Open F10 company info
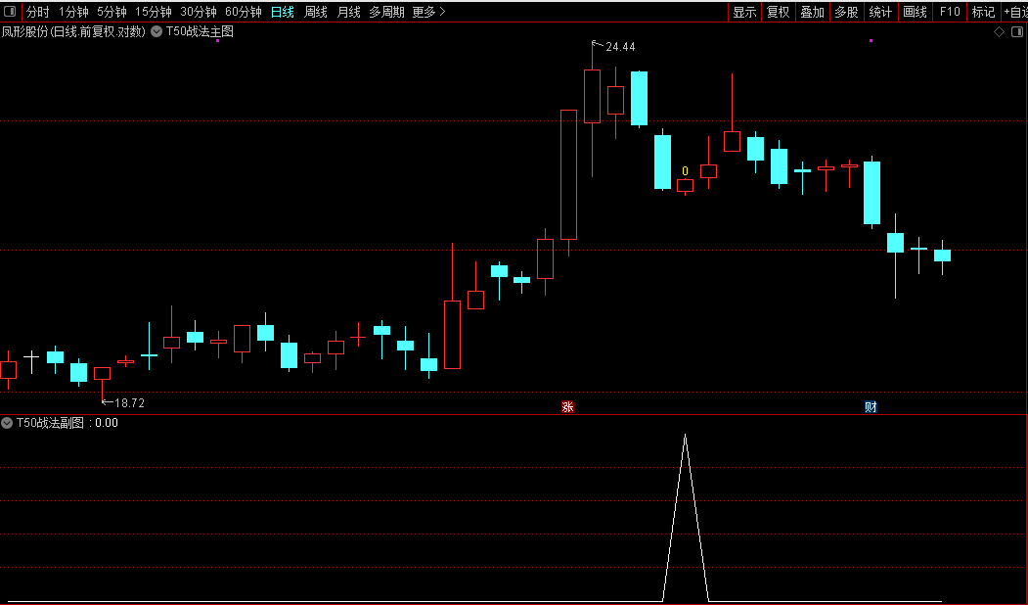Viewport: 1028px width, 605px height. click(950, 12)
